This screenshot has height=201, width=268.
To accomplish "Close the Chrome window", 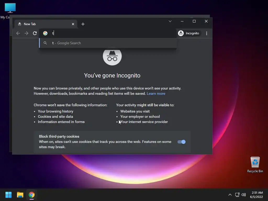I will [206, 21].
